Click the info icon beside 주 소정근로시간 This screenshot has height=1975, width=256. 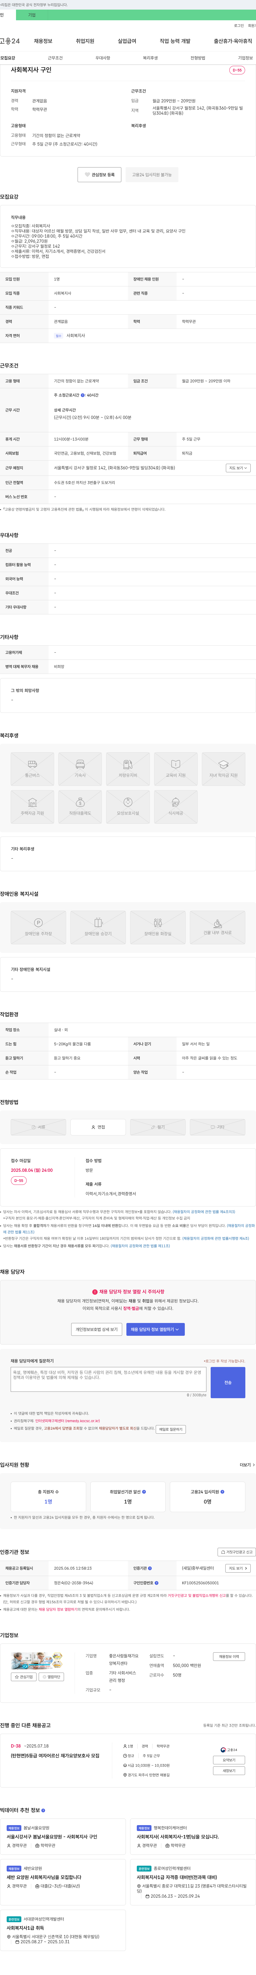[83, 396]
